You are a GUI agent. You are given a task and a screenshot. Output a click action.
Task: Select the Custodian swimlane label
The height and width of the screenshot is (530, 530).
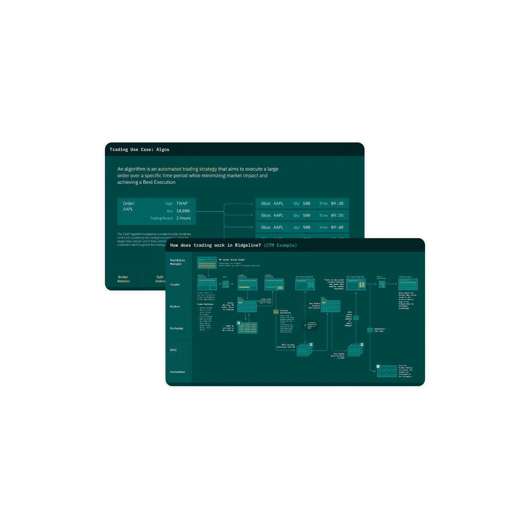tap(177, 372)
